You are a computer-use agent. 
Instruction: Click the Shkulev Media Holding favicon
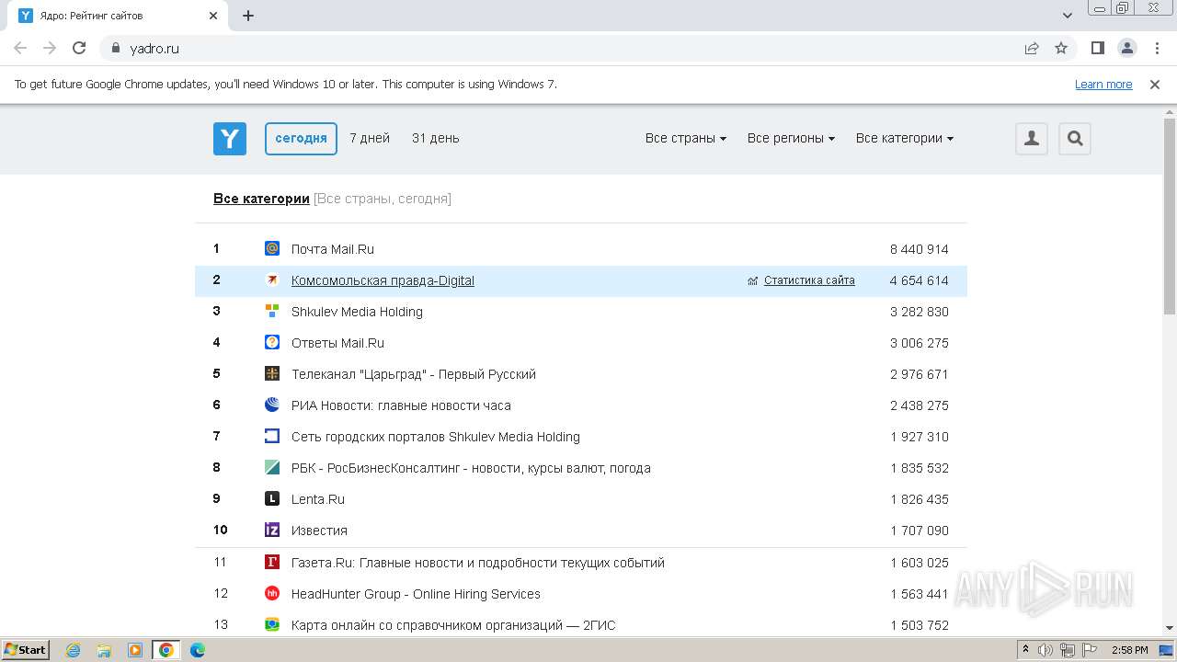[x=272, y=311]
